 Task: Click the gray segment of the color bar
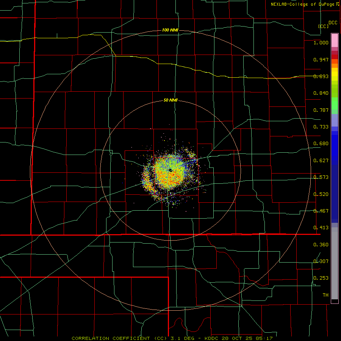(x=335, y=263)
